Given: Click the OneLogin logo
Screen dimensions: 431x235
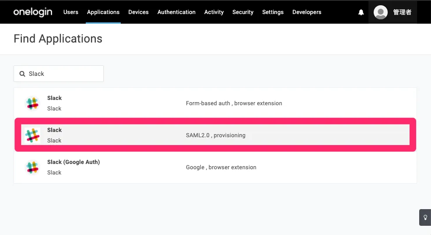Looking at the screenshot, I should pyautogui.click(x=33, y=12).
